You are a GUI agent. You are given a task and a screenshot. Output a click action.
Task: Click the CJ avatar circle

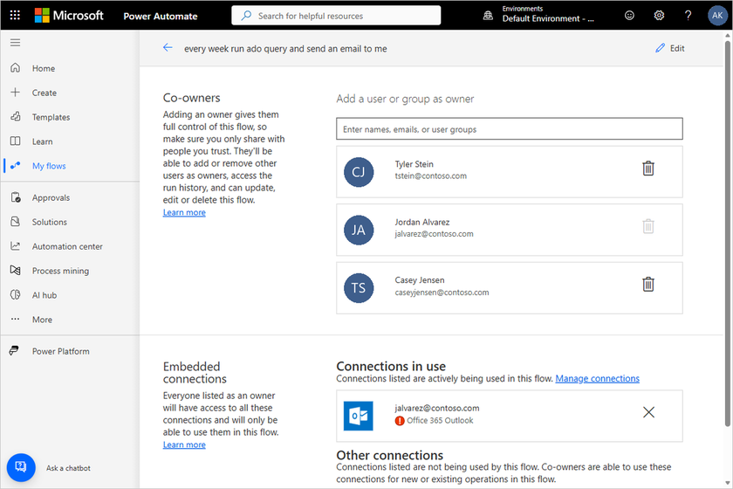tap(359, 172)
